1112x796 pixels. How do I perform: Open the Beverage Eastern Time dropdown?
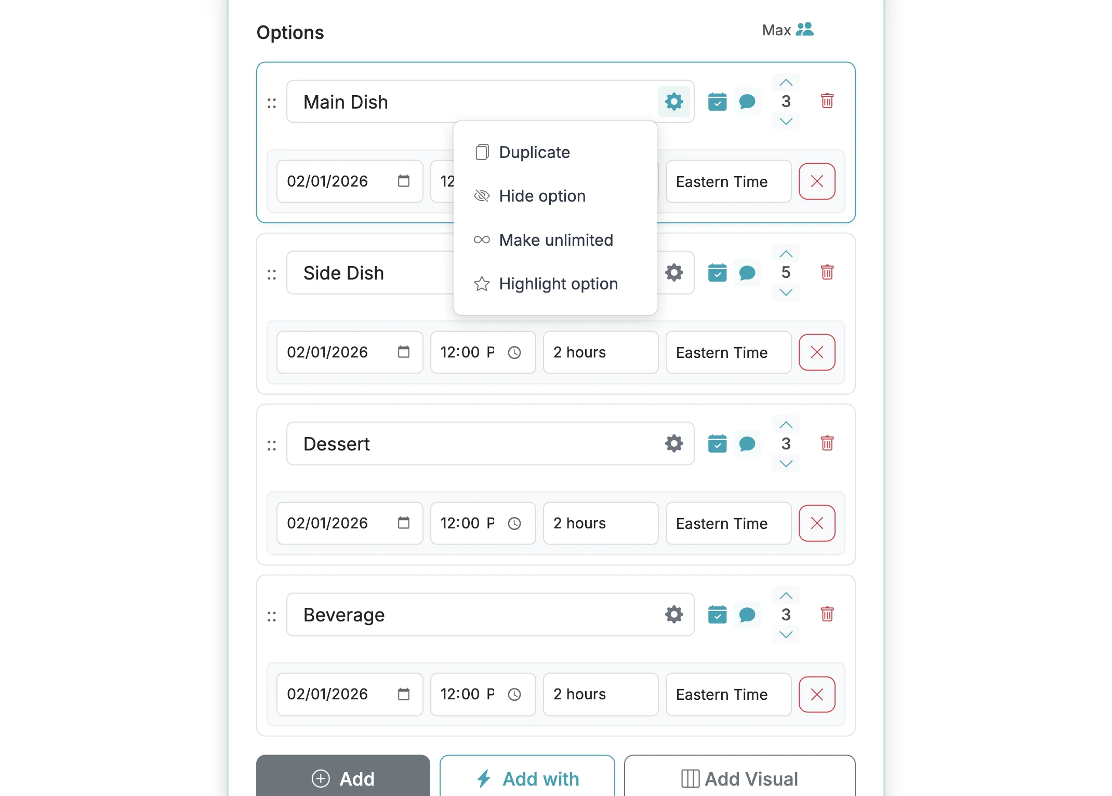[x=727, y=694]
